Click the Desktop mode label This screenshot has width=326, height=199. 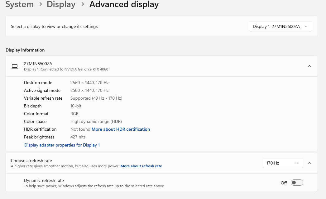click(38, 83)
